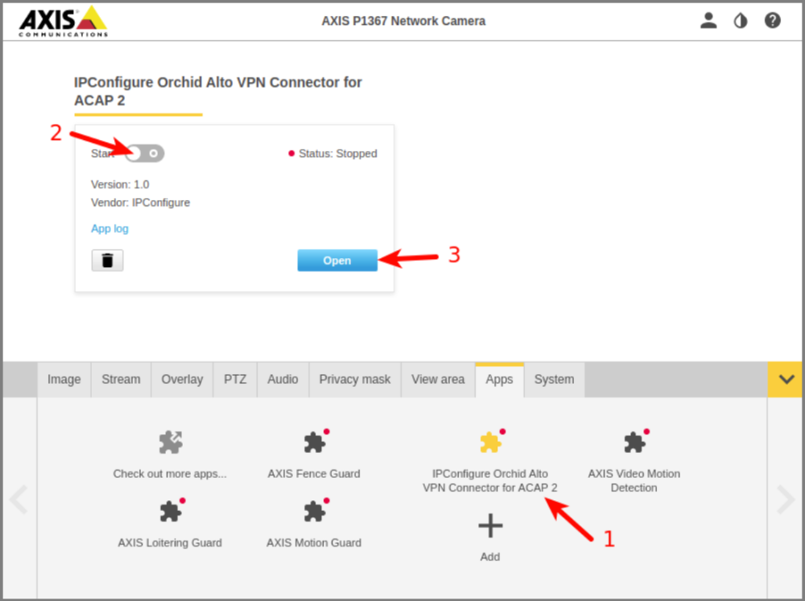Switch to the View area tab
The width and height of the screenshot is (805, 601).
point(438,379)
